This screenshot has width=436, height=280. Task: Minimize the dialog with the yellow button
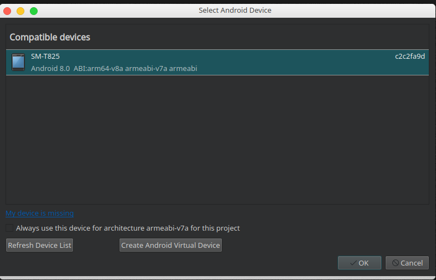pos(20,11)
